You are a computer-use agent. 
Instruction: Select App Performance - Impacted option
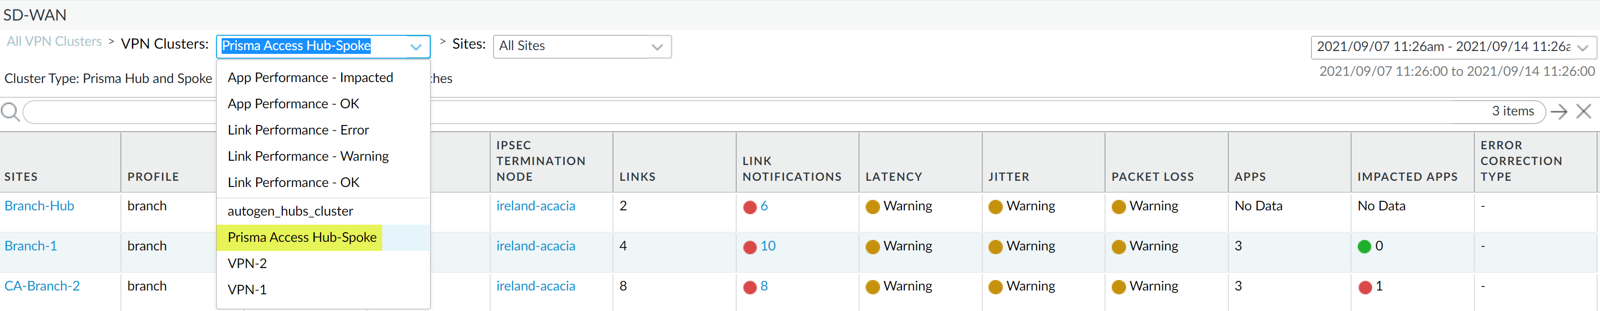[310, 77]
